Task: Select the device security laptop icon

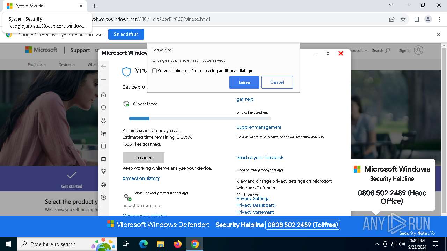Action: pos(103,159)
